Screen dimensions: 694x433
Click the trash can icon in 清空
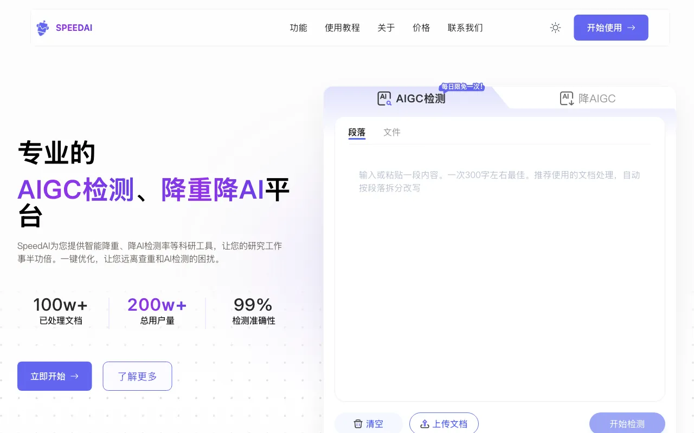[358, 424]
